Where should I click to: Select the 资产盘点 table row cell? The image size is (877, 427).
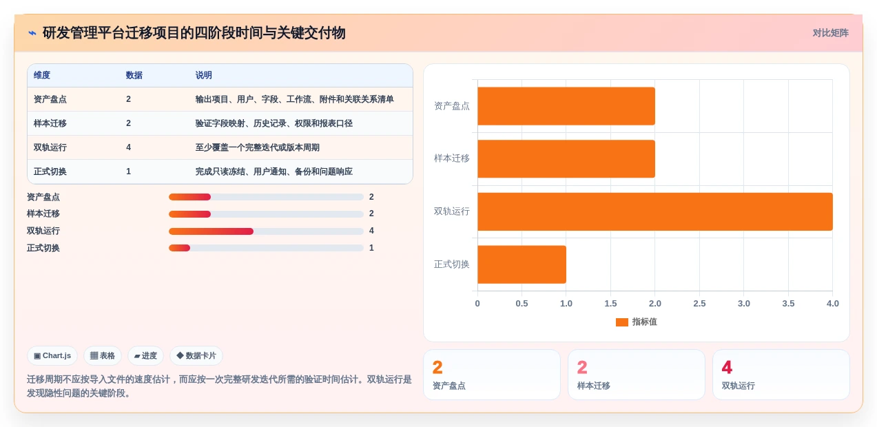50,99
